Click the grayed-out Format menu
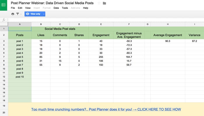The width and height of the screenshot is (204, 116). coord(47,8)
